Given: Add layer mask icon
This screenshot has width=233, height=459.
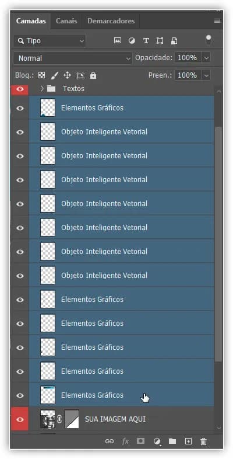Looking at the screenshot, I should 141,441.
